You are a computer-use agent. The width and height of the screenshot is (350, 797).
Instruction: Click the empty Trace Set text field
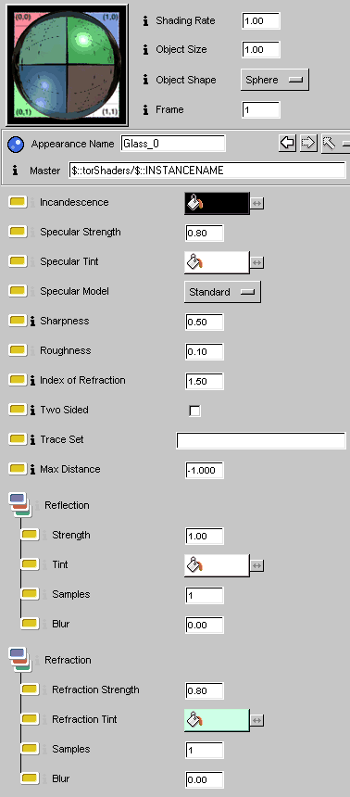(x=261, y=440)
